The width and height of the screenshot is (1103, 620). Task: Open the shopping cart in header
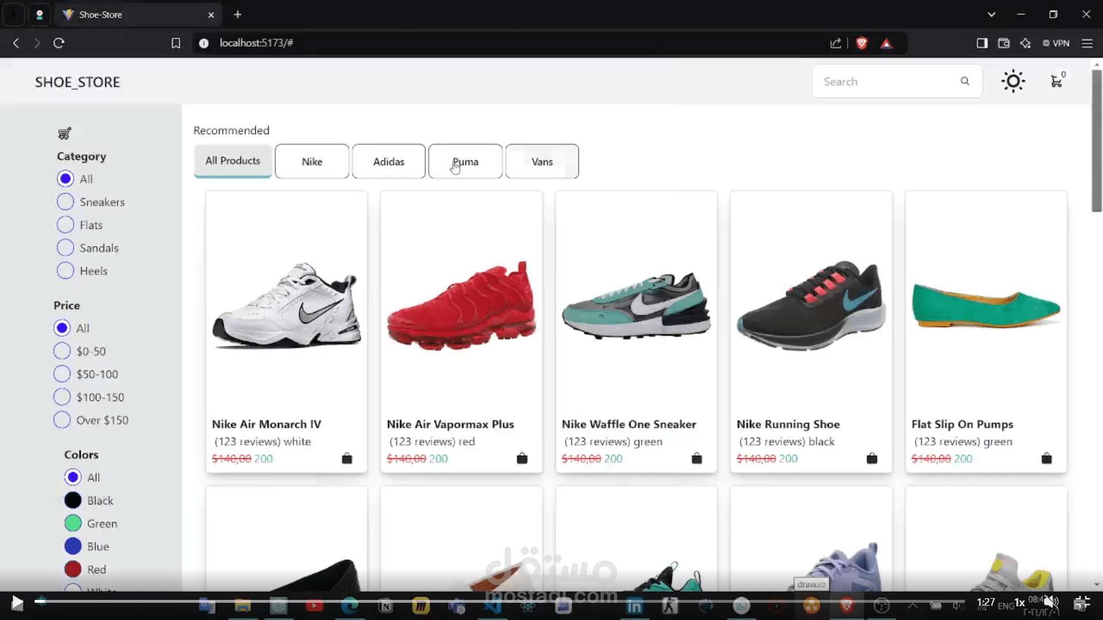tap(1056, 82)
